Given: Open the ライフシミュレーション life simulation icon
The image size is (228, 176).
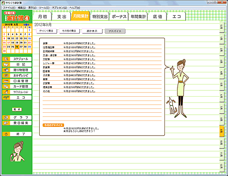Looking at the screenshot, I should [6, 92].
